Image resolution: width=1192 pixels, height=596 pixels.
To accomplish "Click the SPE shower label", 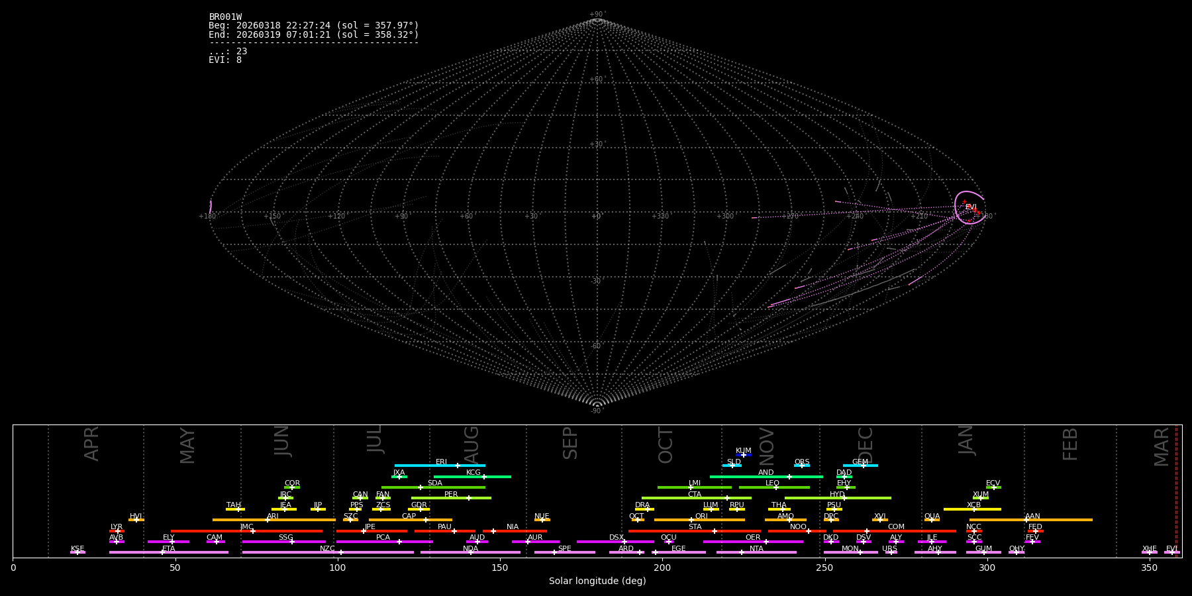I will 564,549.
